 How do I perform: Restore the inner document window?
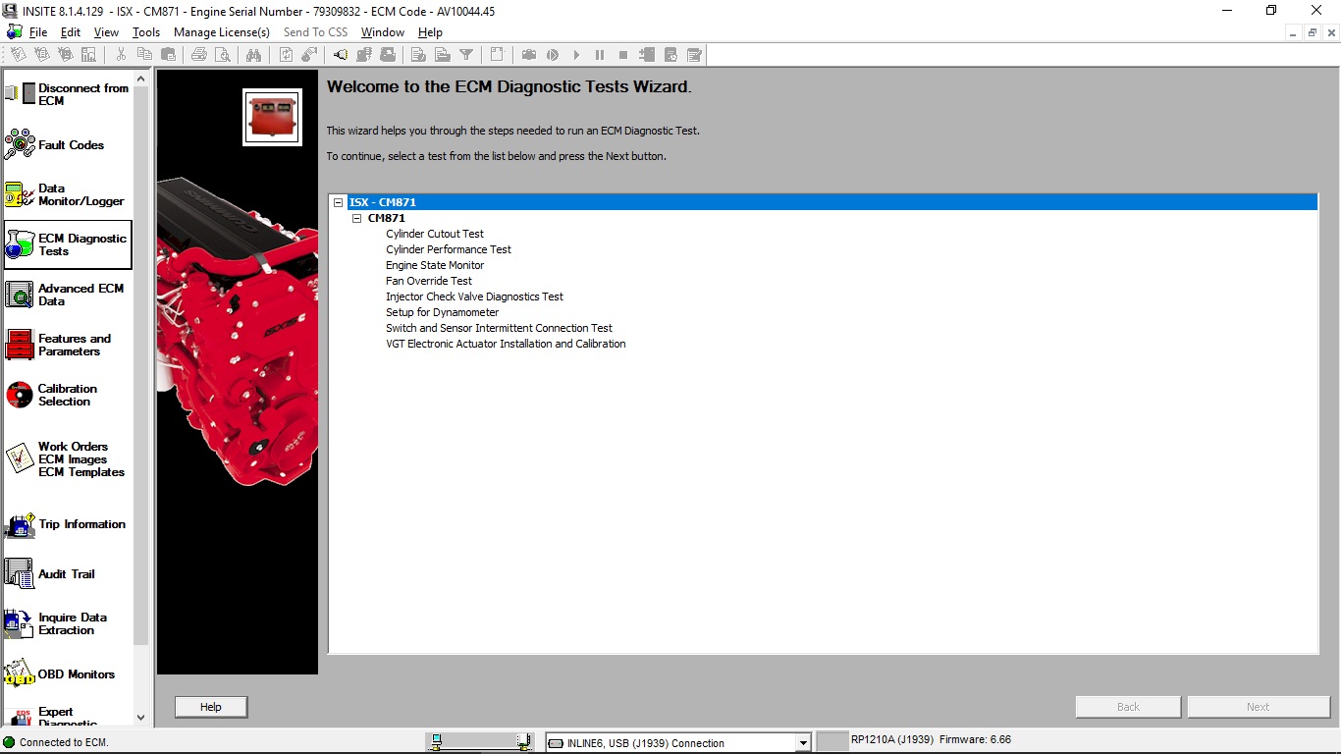(1312, 32)
